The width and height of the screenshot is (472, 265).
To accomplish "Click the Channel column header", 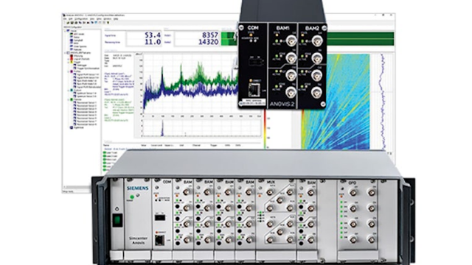I will [197, 146].
